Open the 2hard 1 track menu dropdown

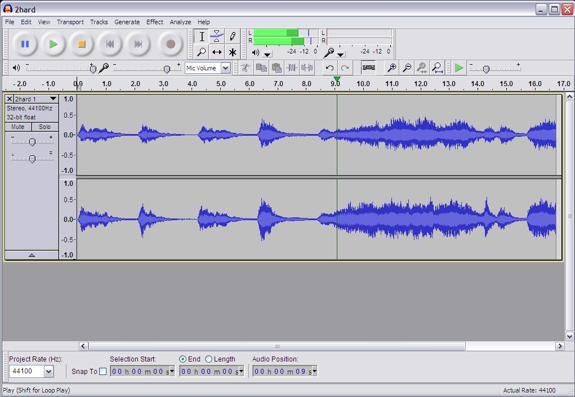(53, 99)
